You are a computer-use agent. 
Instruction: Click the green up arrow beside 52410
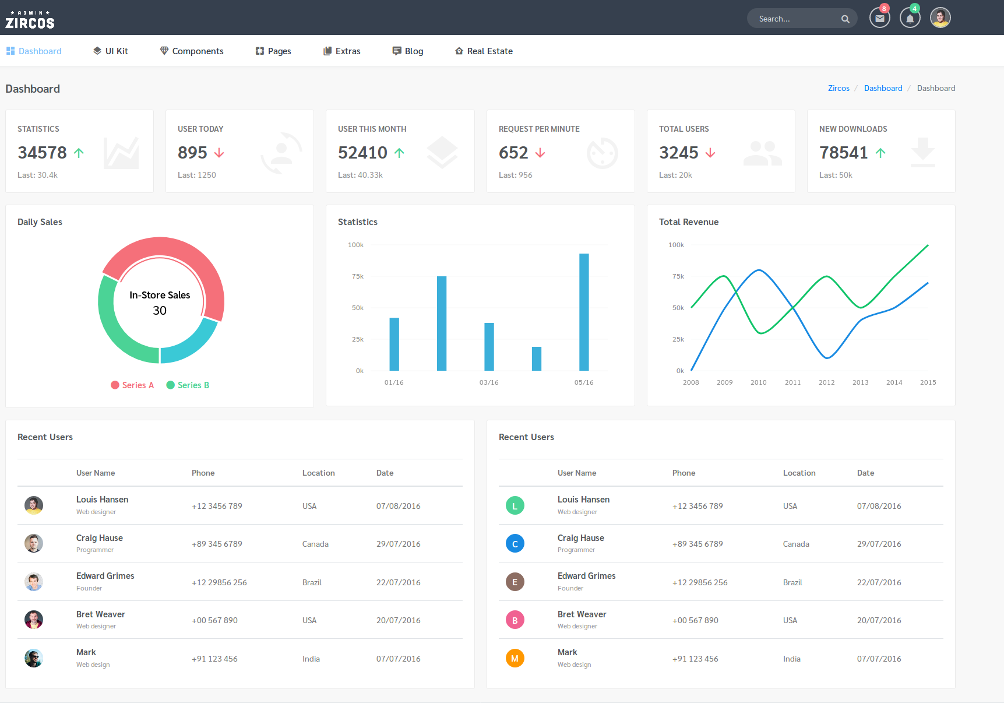tap(399, 153)
